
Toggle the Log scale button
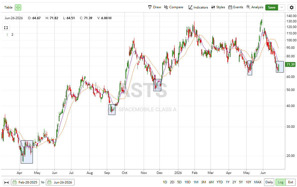[281, 182]
